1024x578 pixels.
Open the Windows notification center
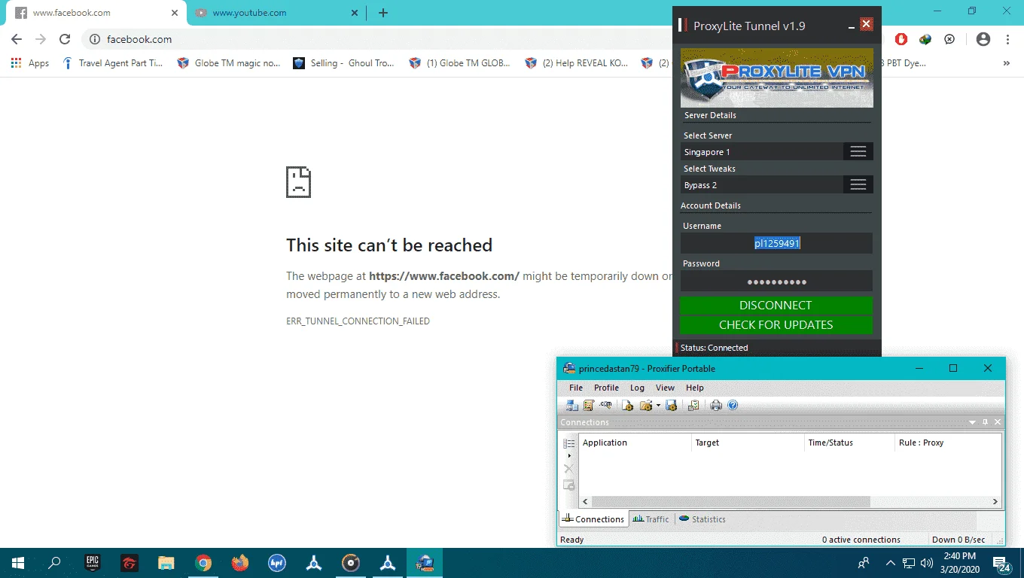1001,563
